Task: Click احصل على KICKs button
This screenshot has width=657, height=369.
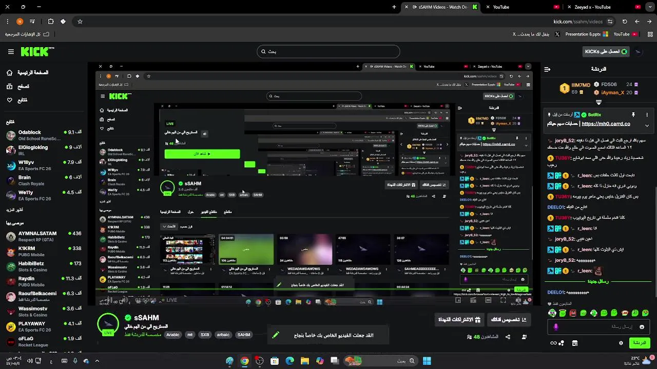Action: [x=606, y=52]
